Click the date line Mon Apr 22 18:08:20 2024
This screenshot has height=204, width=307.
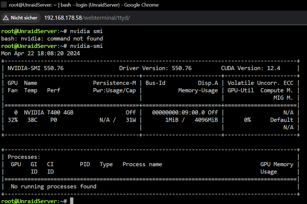pos(41,53)
